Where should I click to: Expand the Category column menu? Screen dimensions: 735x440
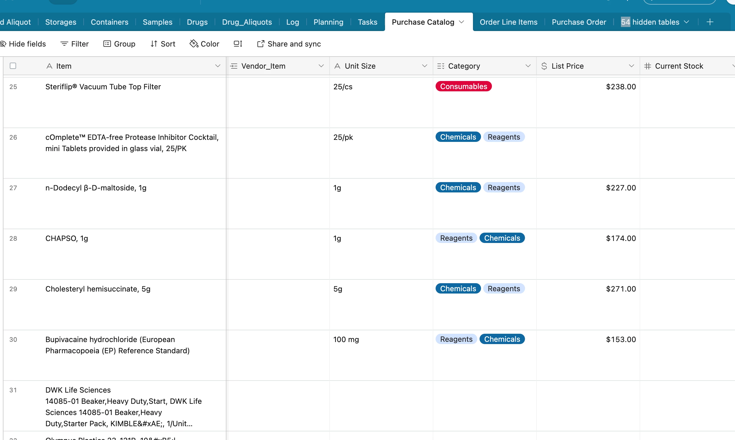pyautogui.click(x=528, y=66)
